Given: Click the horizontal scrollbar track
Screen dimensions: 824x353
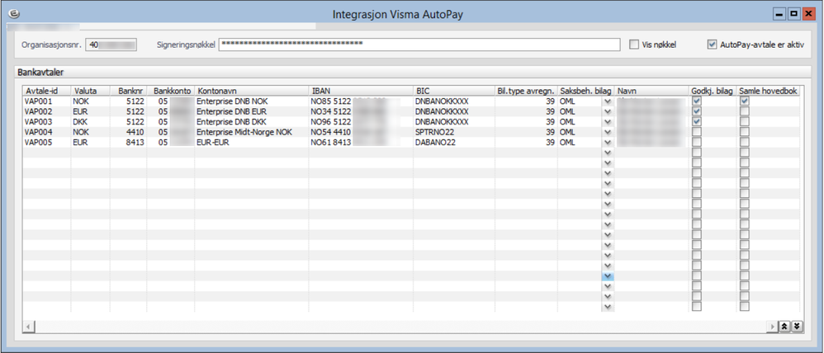Looking at the screenshot, I should [x=400, y=327].
